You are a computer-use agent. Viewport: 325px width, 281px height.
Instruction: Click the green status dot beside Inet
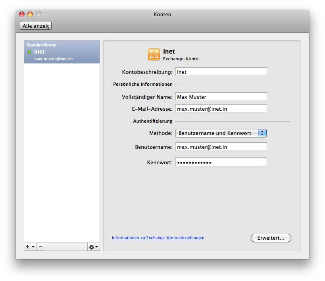point(29,52)
